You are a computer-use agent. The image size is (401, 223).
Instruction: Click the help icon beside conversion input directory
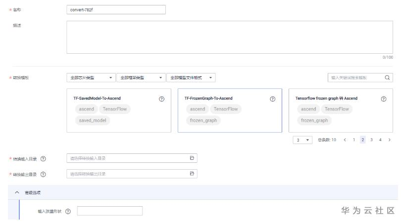click(43, 159)
